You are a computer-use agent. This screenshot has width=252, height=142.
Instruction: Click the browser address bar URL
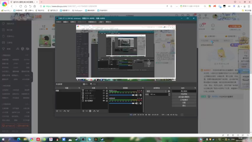pos(71,6)
